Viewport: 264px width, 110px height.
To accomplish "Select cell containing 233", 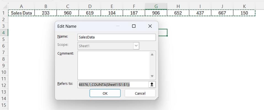I will tap(46, 13).
